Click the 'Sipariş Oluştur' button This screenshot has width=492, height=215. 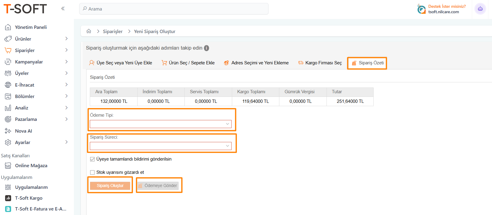[110, 186]
